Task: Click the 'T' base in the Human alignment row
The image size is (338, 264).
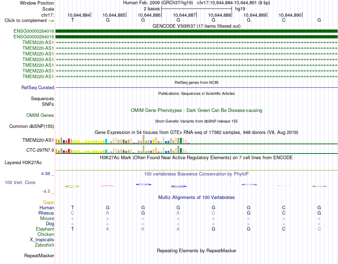Action: point(73,208)
